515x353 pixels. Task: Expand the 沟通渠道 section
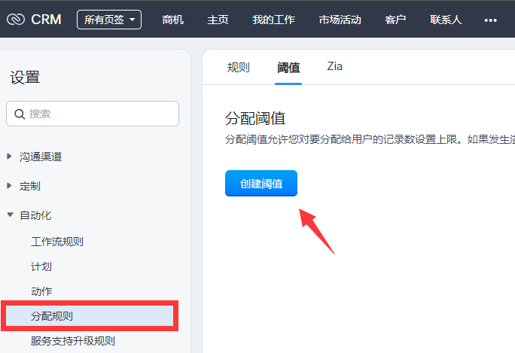point(10,157)
